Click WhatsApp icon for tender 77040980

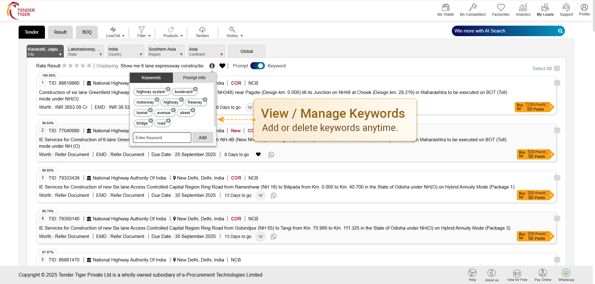click(x=271, y=155)
